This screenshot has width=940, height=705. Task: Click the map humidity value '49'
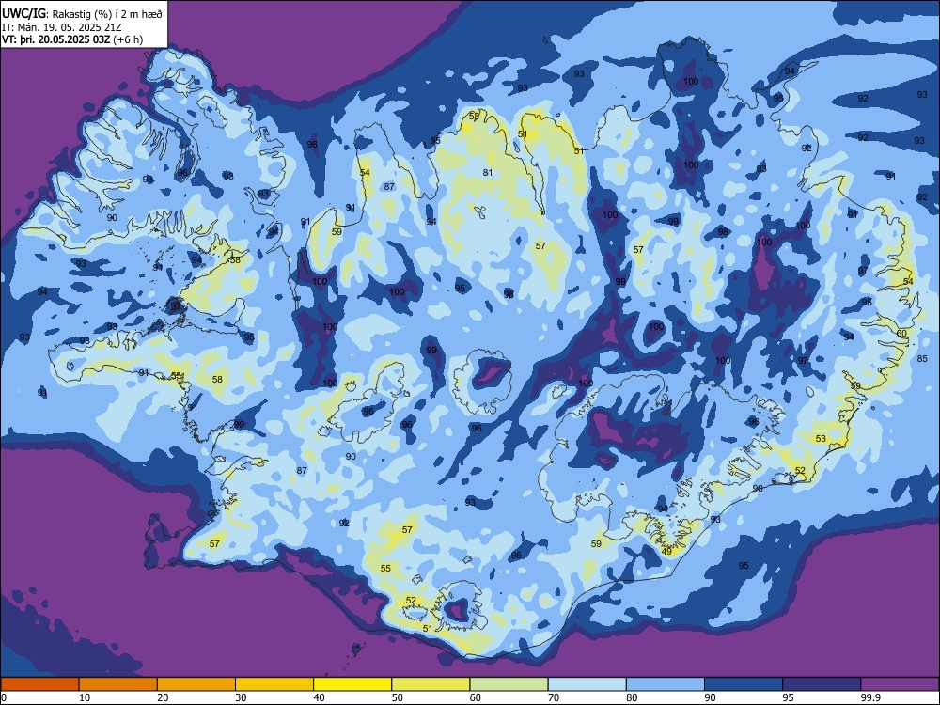pyautogui.click(x=666, y=552)
